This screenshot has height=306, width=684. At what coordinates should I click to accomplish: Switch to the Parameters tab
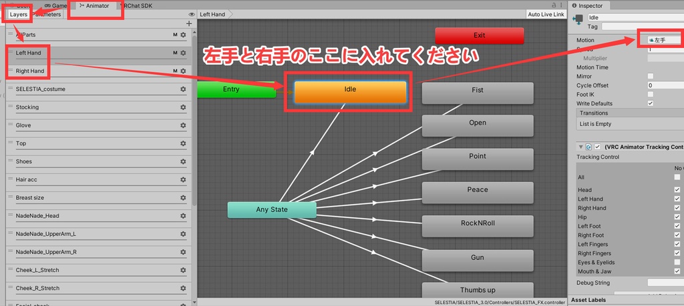[x=47, y=15]
